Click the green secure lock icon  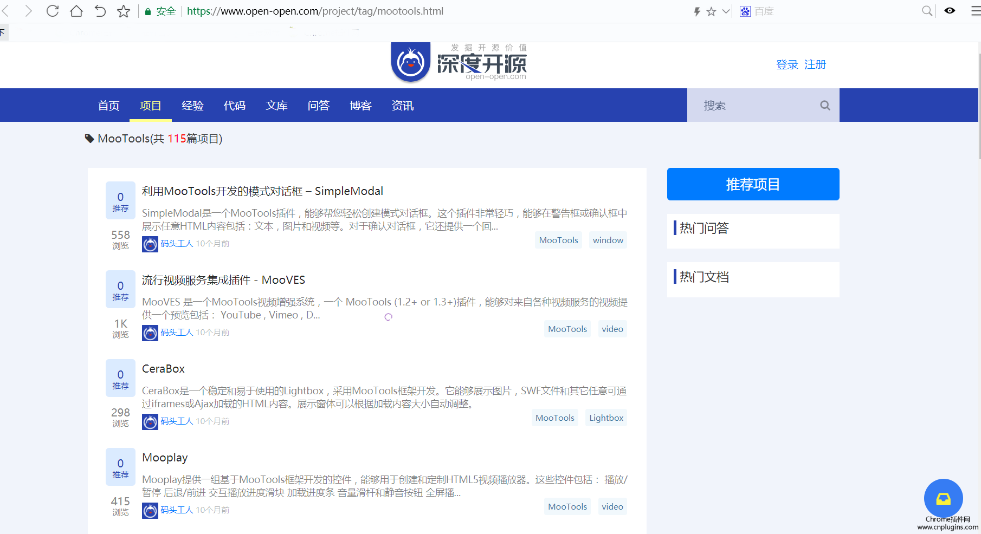point(147,11)
